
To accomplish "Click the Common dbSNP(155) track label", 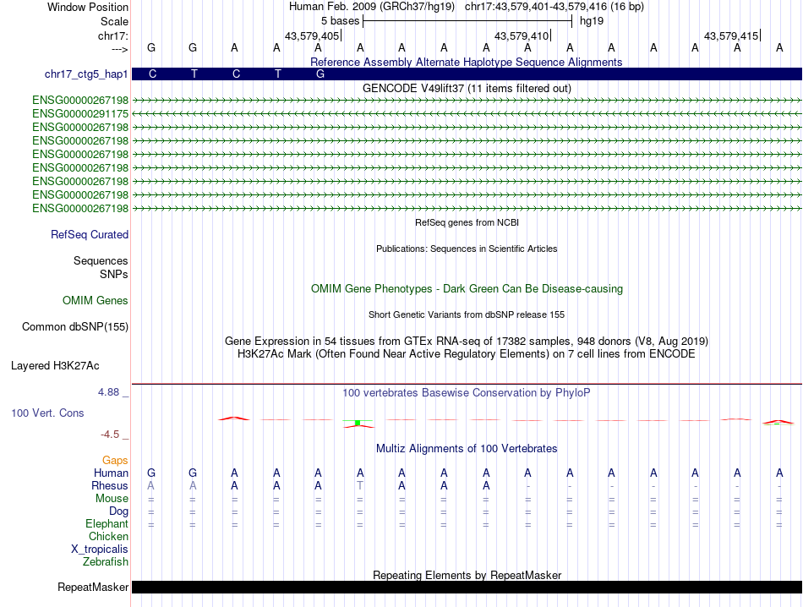I will click(75, 327).
